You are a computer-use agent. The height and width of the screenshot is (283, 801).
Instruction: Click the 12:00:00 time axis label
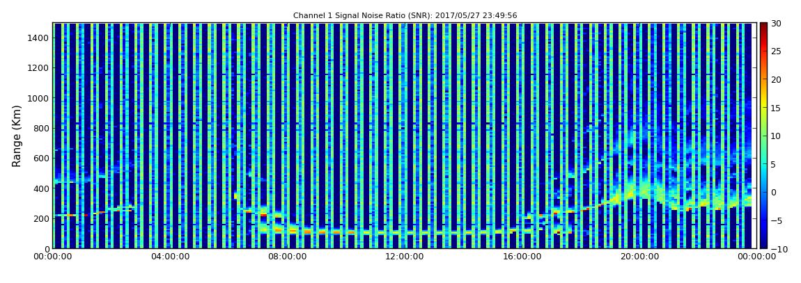403,257
